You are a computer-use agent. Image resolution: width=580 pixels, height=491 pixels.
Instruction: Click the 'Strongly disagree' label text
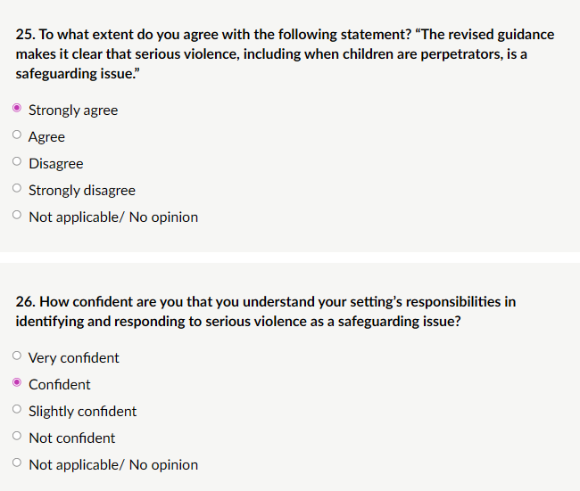tap(82, 191)
